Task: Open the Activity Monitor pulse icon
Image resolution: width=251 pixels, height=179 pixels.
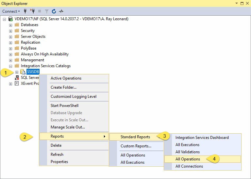Action: (x=61, y=11)
